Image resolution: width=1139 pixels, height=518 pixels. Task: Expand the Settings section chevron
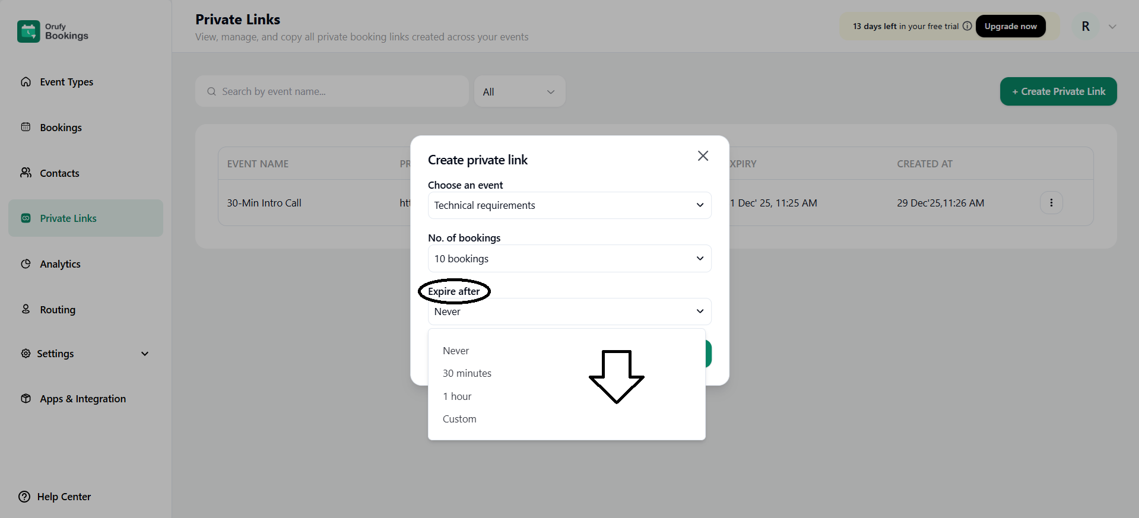(145, 353)
